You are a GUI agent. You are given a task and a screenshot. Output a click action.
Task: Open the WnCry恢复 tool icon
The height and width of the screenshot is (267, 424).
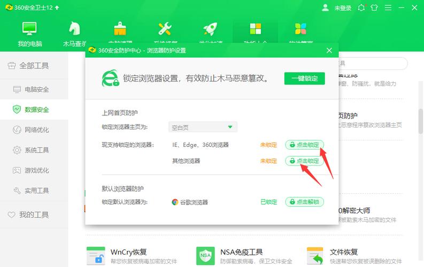[x=96, y=255]
